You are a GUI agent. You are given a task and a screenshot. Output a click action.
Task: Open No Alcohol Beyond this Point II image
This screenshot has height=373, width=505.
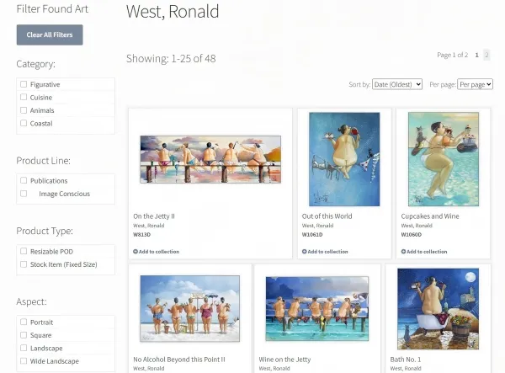point(190,309)
